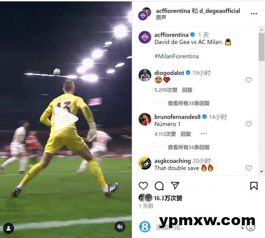Viewport: 265px width, 238px height.
Task: Expand all 56 replies under brunofernandes8
Action: click(x=189, y=147)
